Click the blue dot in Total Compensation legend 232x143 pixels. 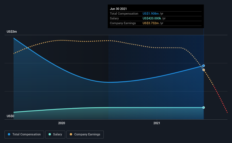9,134
